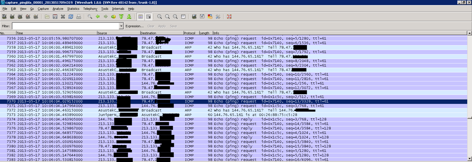472x162 pixels.
Task: Edit coloring rules icon
Action: (x=210, y=17)
